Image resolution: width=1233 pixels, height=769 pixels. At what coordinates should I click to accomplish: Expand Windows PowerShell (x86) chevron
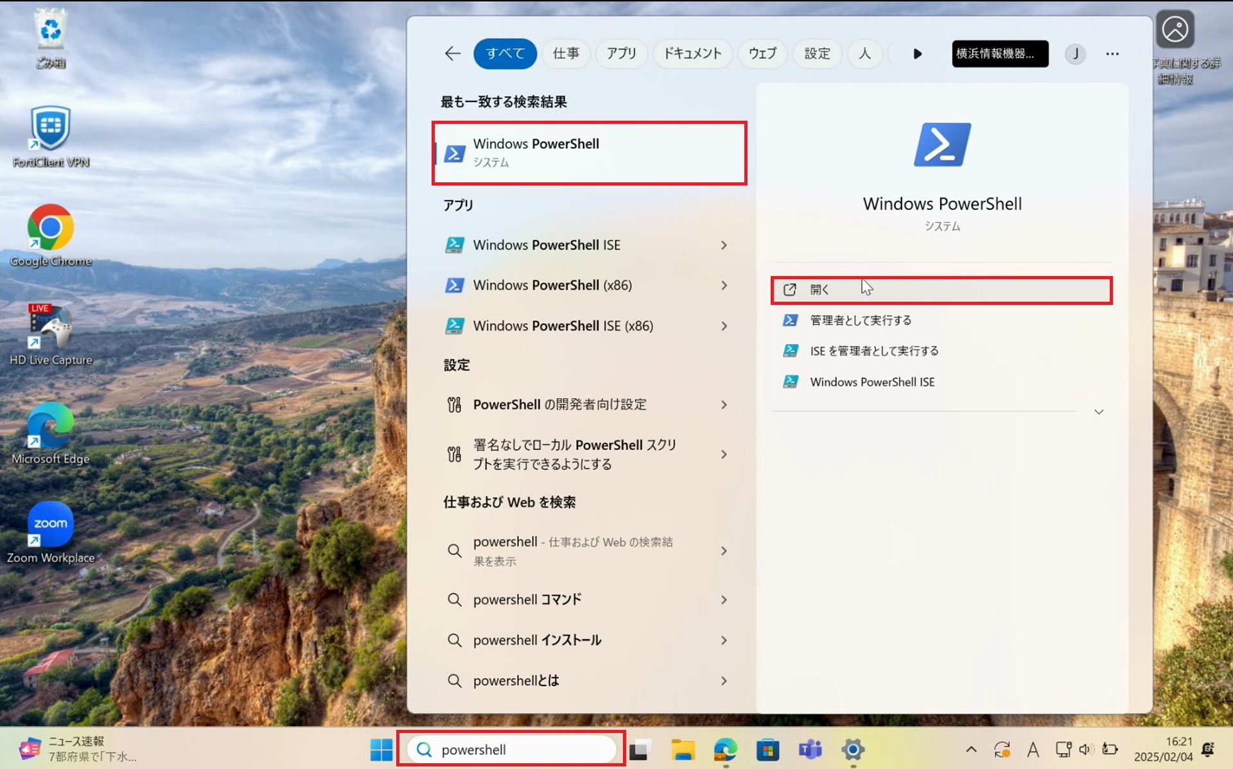pyautogui.click(x=724, y=285)
